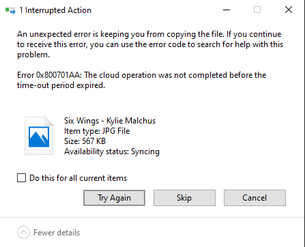Click the greyed-out maximize box
This screenshot has height=247, width=305.
[x=257, y=10]
